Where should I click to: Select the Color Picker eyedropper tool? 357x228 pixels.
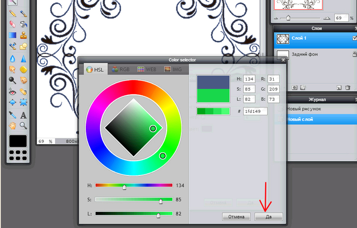pyautogui.click(x=13, y=115)
